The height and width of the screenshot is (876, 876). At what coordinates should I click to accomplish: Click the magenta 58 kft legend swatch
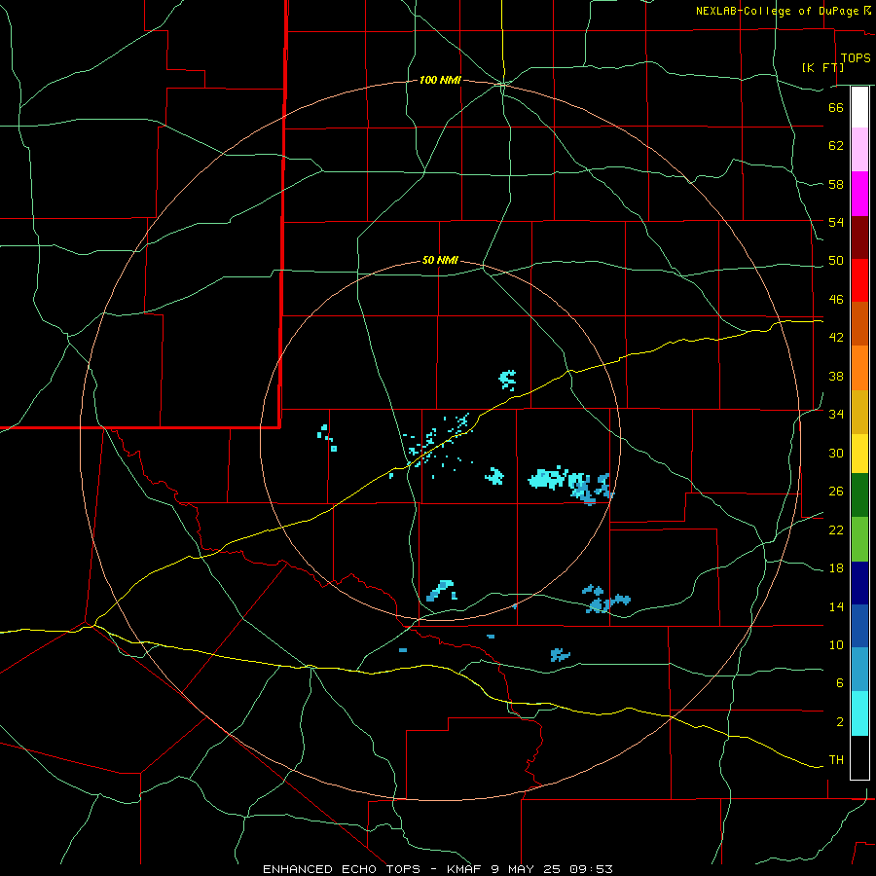point(859,194)
